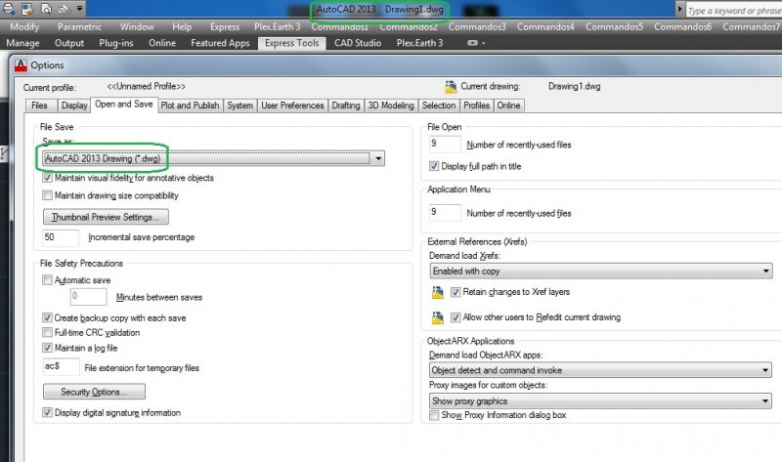The width and height of the screenshot is (782, 462).
Task: Select the Open and Save tab
Action: click(x=124, y=105)
